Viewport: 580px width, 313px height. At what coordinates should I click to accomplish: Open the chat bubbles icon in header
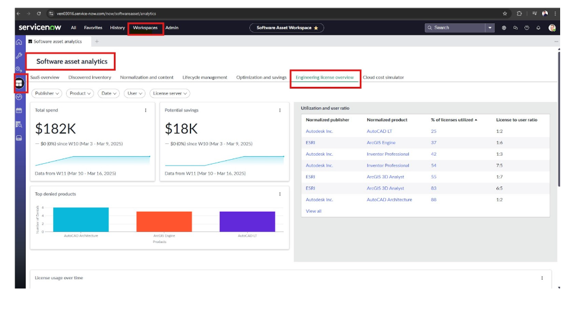[x=515, y=27]
